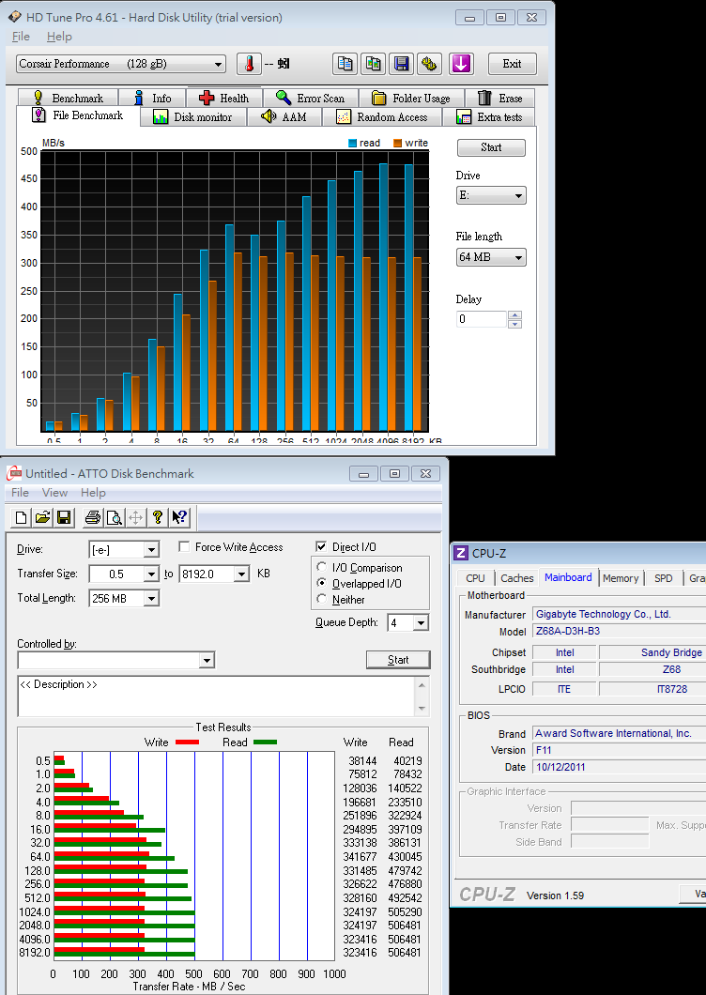Select the Overlapped I/O radio button
The width and height of the screenshot is (706, 995).
point(321,583)
